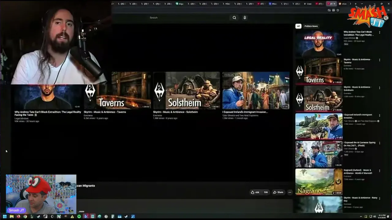
Task: Open the Windows Start menu
Action: pos(5,217)
